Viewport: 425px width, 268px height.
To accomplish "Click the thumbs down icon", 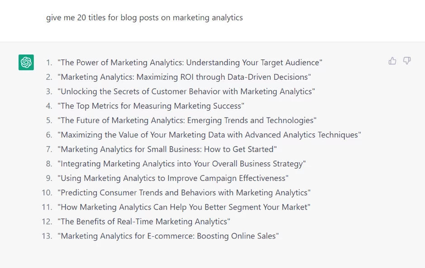I will [x=407, y=61].
